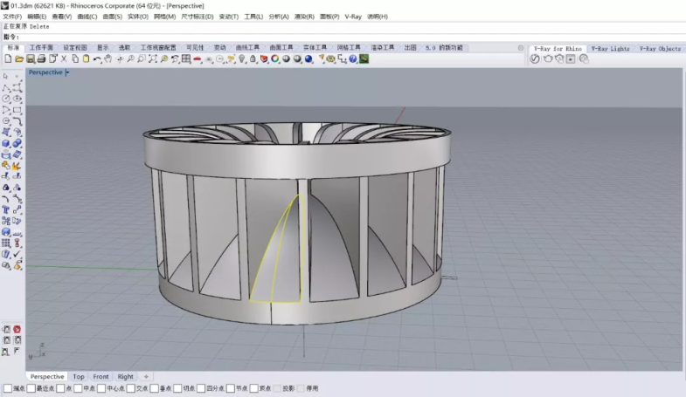Click the Help question mark icon
Image resolution: width=686 pixels, height=397 pixels.
point(353,59)
